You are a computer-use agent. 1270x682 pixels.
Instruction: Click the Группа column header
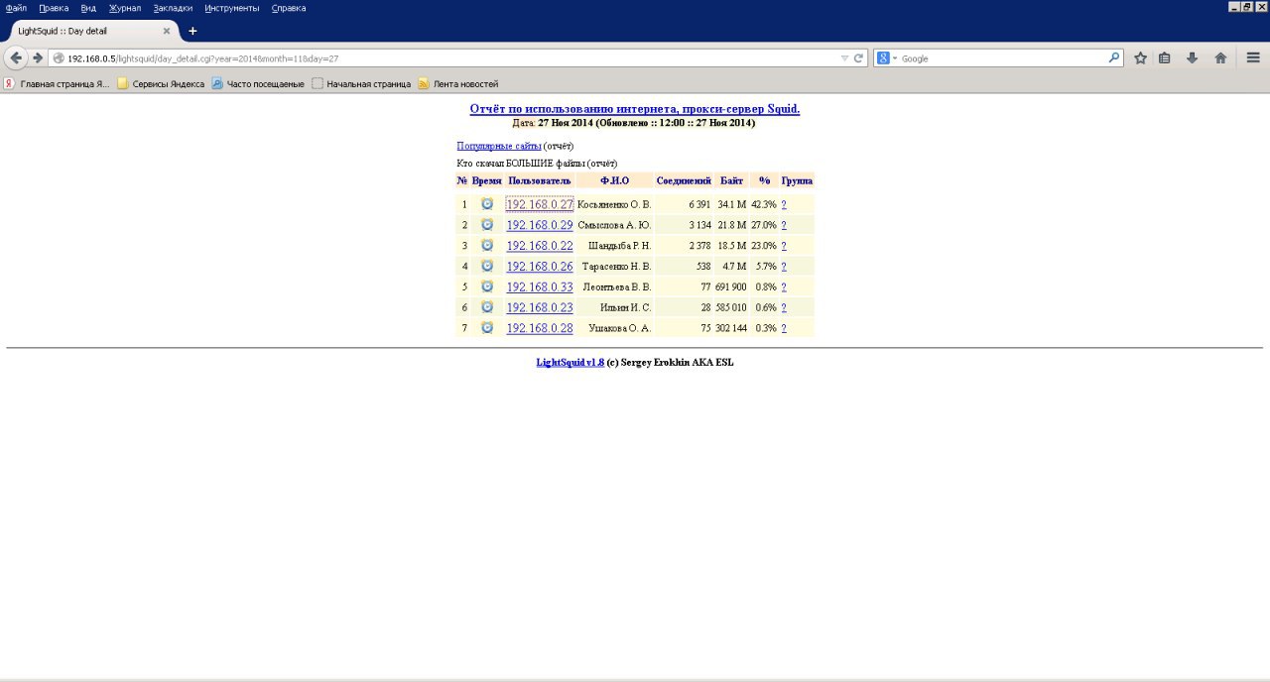(797, 180)
